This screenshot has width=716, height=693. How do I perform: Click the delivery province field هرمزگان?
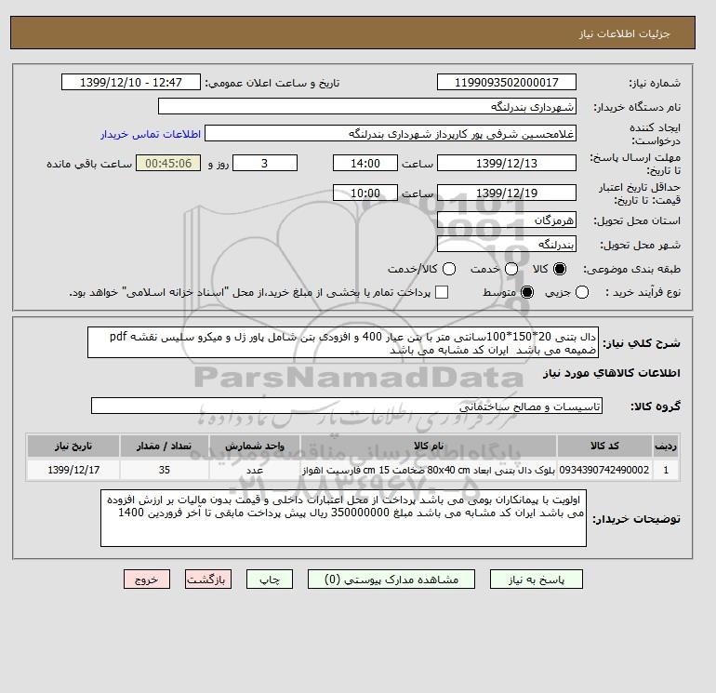tap(507, 220)
